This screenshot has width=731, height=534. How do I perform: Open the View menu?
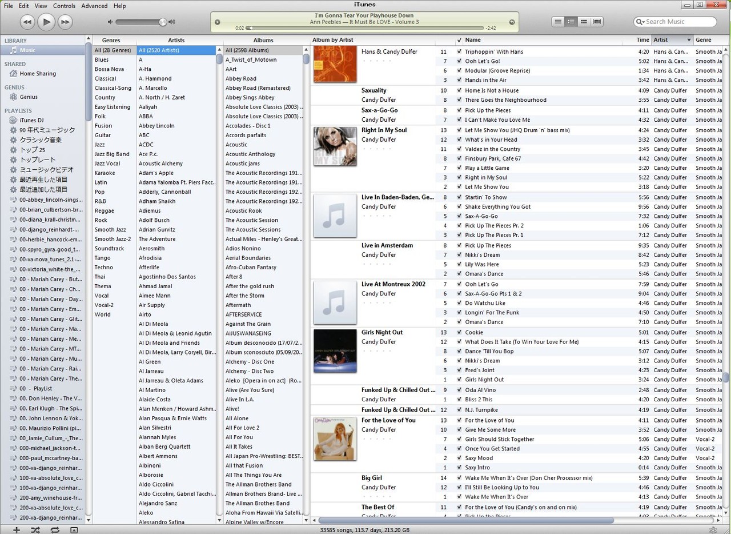point(41,6)
